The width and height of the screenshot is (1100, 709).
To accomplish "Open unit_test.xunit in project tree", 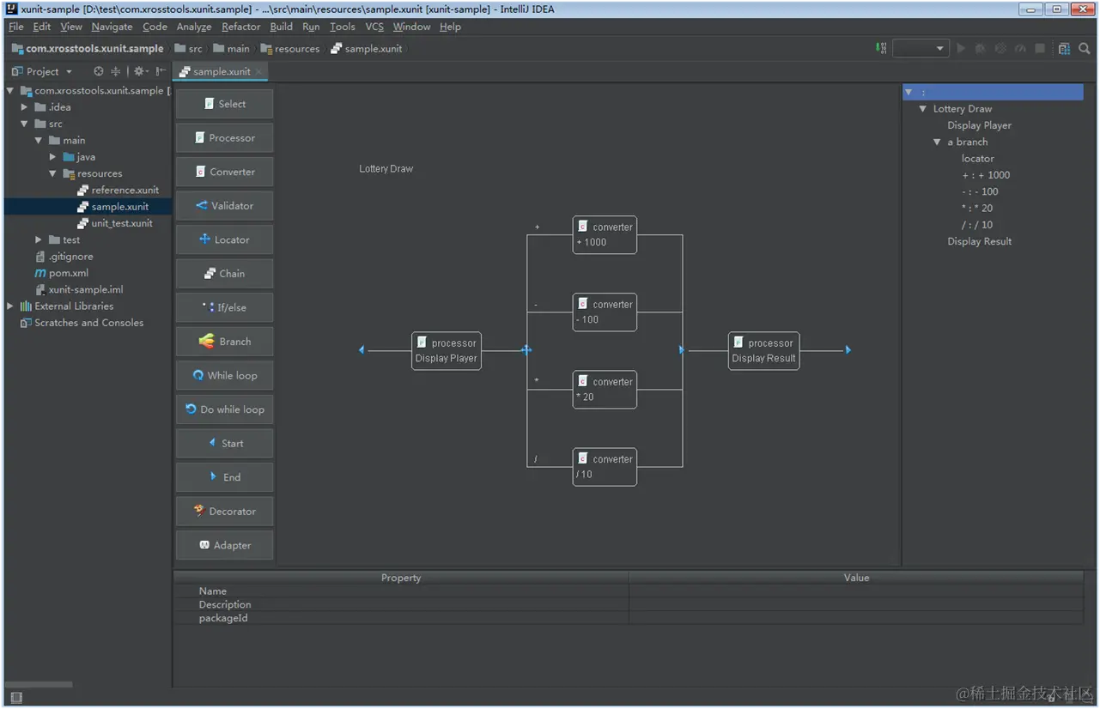I will [114, 223].
